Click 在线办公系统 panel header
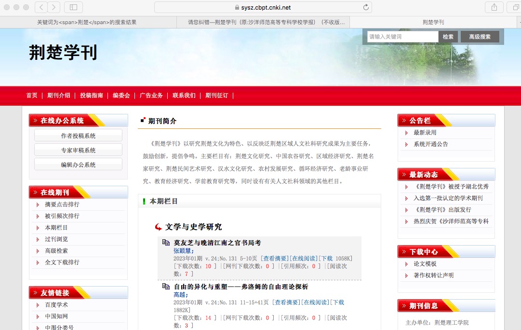This screenshot has width=521, height=330. pos(79,121)
